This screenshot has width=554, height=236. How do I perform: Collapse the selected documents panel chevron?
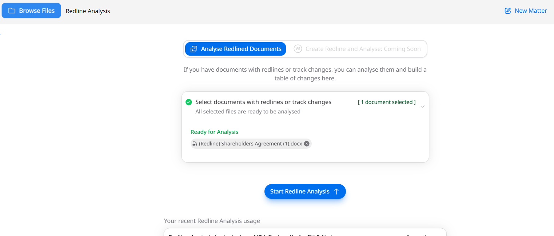(422, 107)
